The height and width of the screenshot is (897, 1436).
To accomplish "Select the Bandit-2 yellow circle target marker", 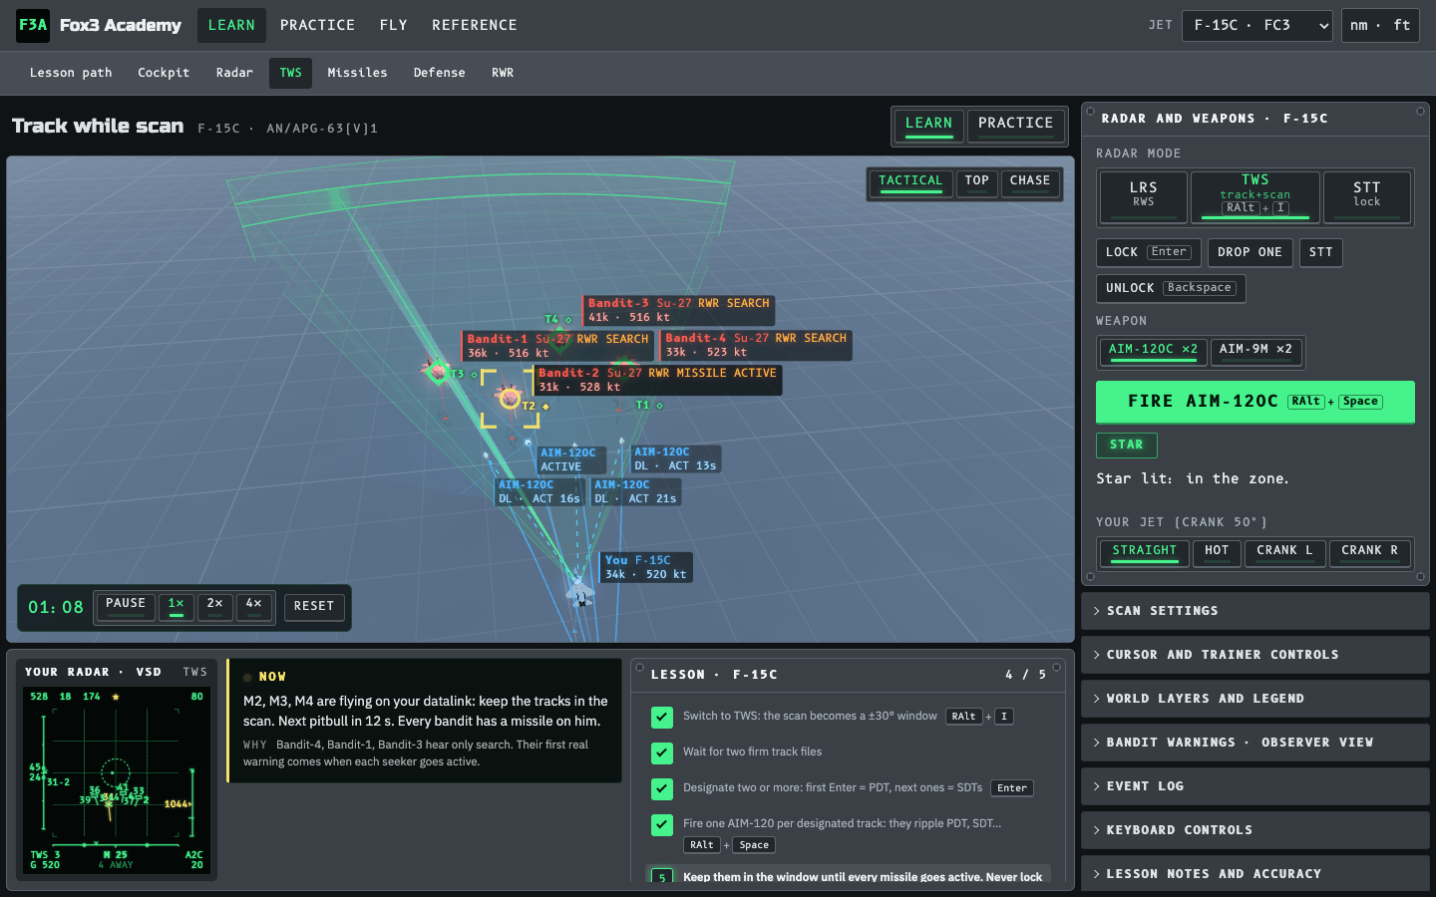I will pyautogui.click(x=510, y=399).
